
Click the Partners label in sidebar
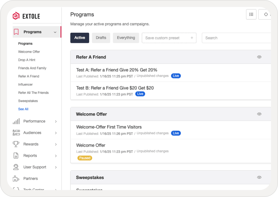pyautogui.click(x=30, y=178)
